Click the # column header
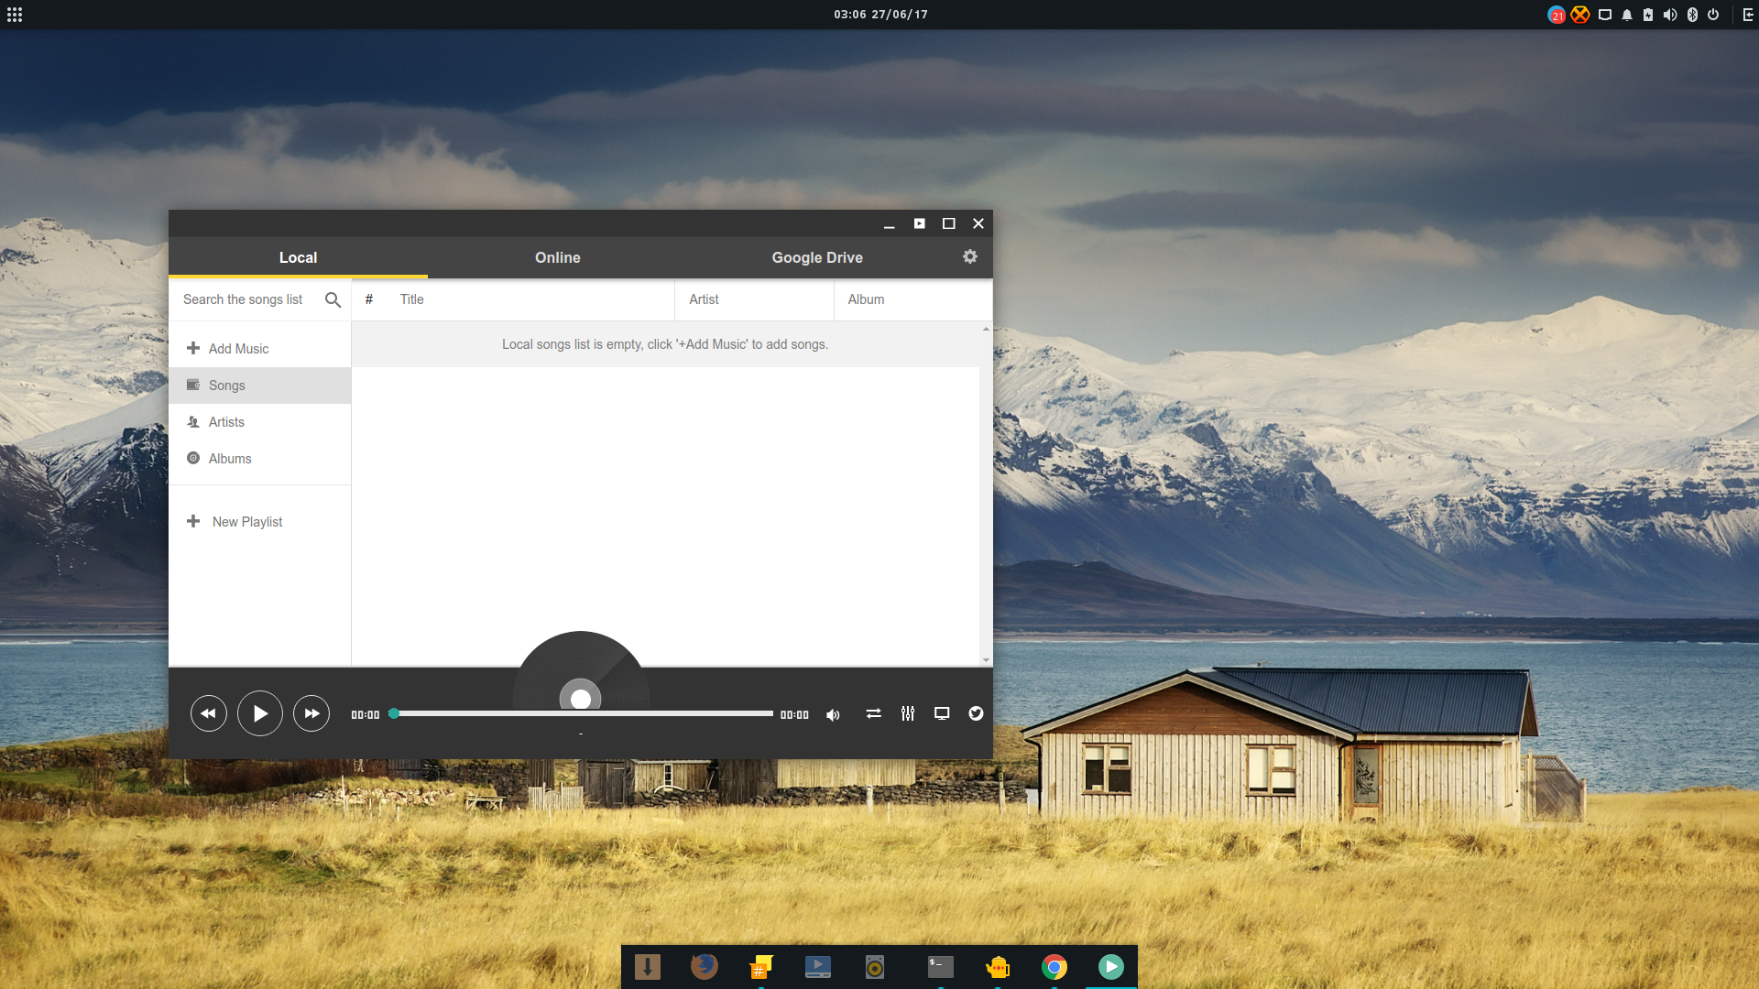Screen dimensions: 1759x989 point(369,299)
